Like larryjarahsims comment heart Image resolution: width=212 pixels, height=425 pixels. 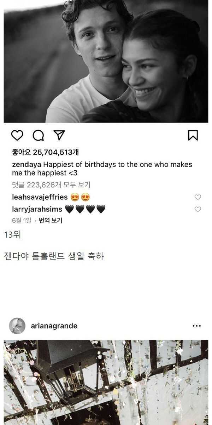click(198, 209)
